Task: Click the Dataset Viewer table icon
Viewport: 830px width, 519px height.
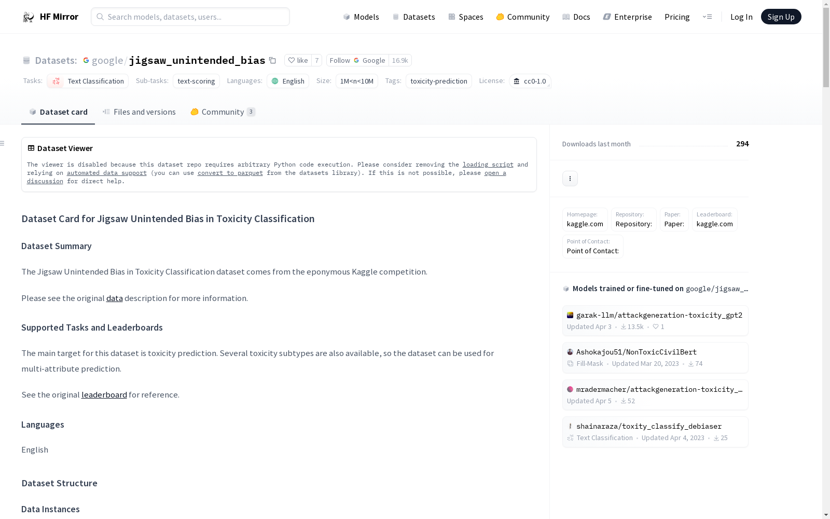Action: coord(31,148)
